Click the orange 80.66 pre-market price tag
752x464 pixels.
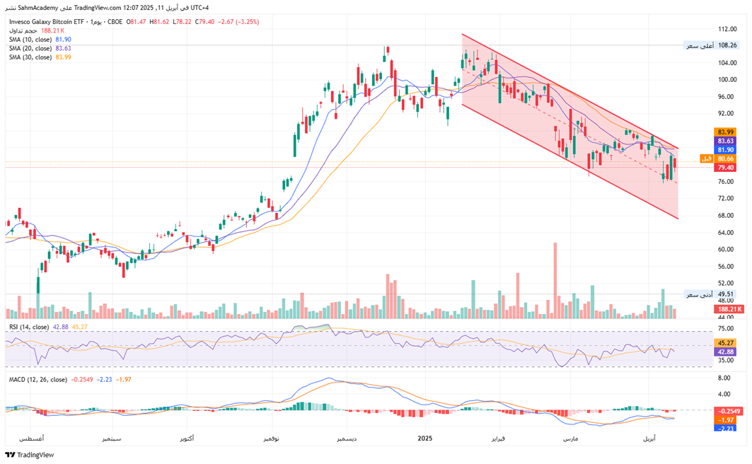[x=719, y=158]
